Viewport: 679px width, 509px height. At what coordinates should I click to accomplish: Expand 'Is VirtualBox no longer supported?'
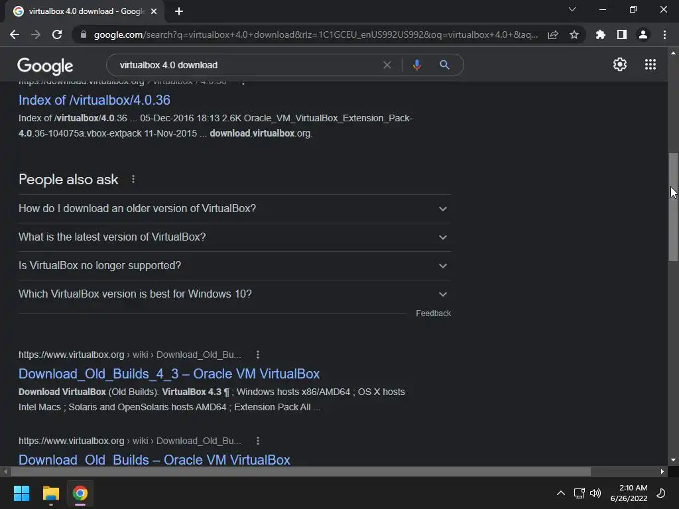234,266
